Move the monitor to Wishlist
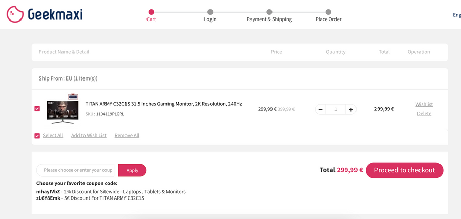 424,104
